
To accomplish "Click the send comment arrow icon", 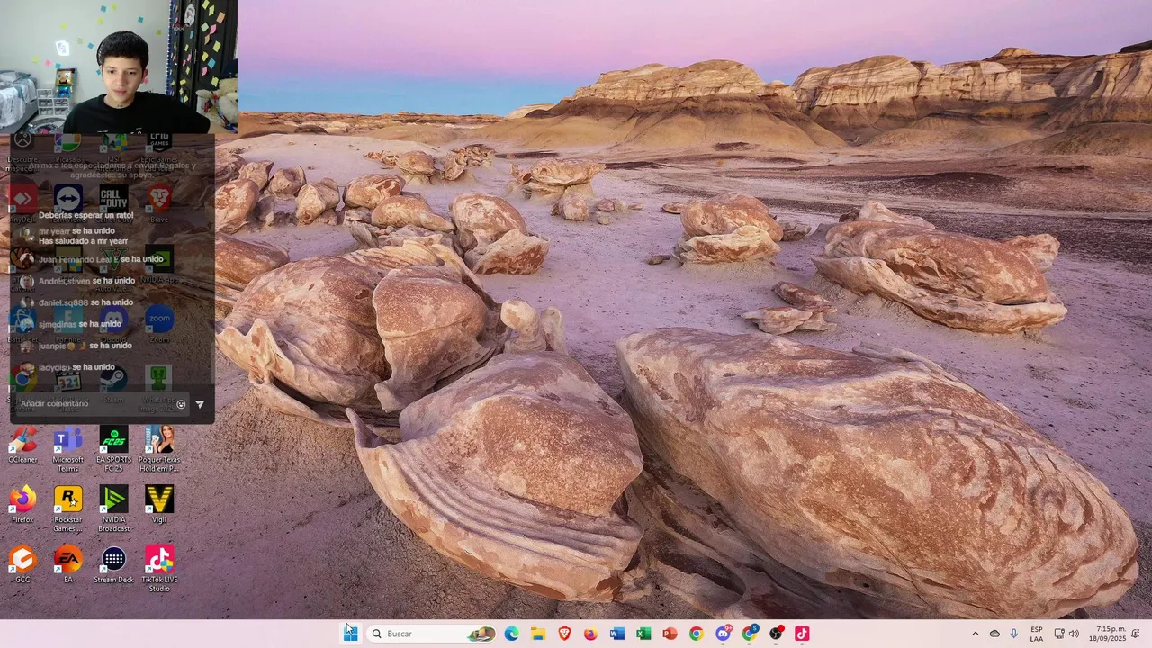I will pyautogui.click(x=200, y=404).
